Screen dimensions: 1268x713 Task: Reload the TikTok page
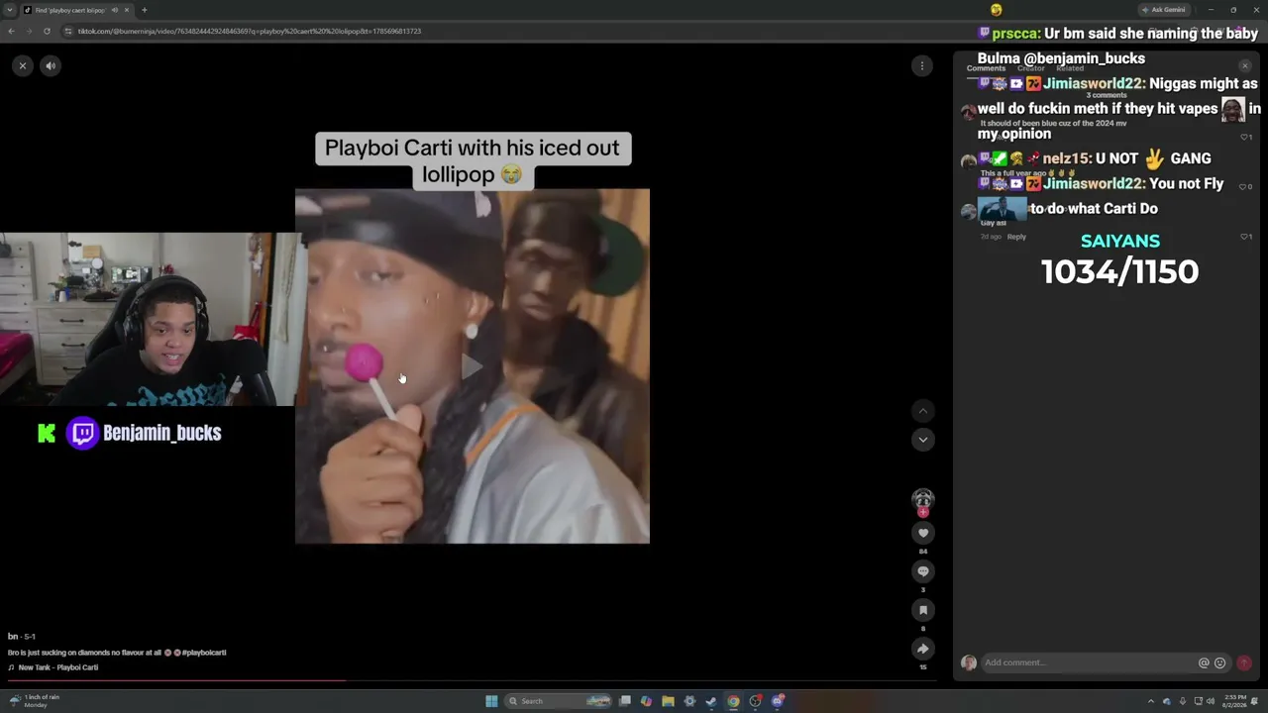click(47, 31)
